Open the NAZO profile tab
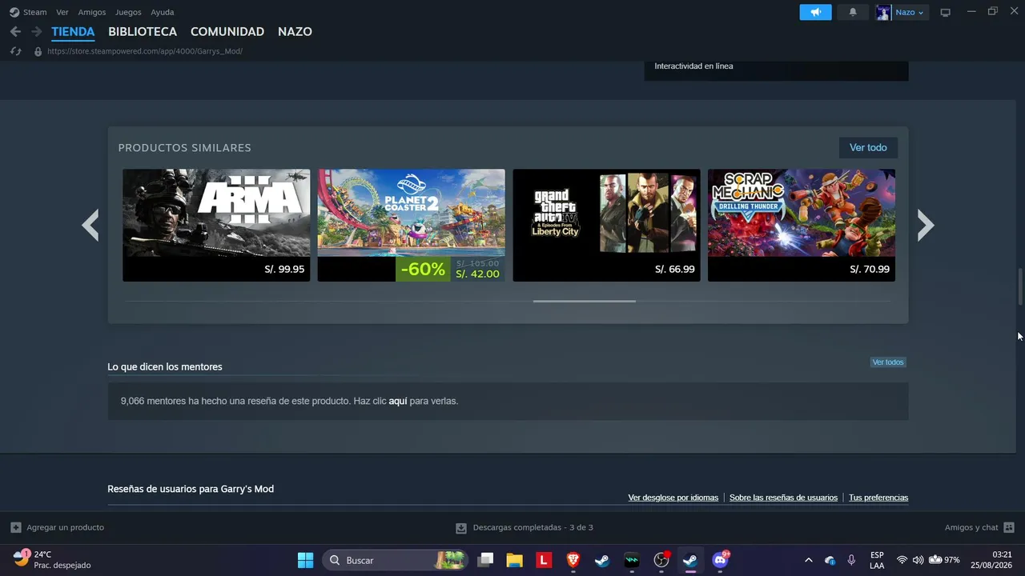 click(x=295, y=32)
